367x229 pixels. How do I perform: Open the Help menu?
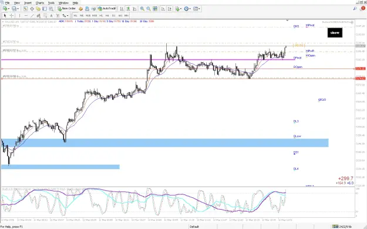point(75,3)
